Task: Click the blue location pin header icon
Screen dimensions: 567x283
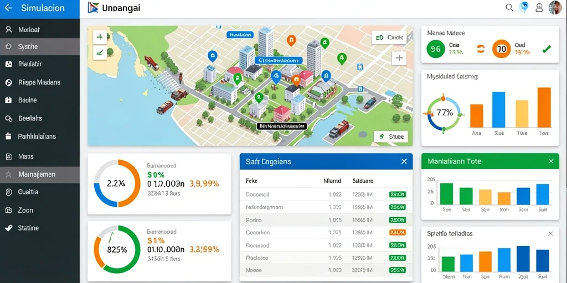Action: (x=524, y=7)
